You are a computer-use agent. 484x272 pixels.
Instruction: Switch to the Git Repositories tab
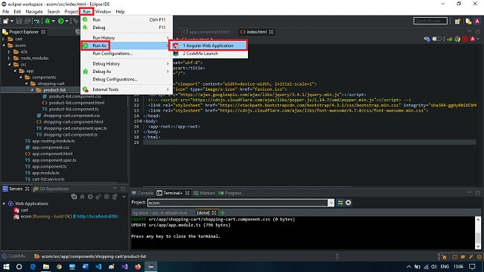click(51, 189)
